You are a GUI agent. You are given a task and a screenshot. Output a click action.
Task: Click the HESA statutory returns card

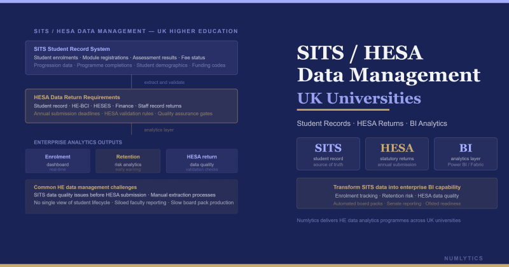click(x=396, y=154)
